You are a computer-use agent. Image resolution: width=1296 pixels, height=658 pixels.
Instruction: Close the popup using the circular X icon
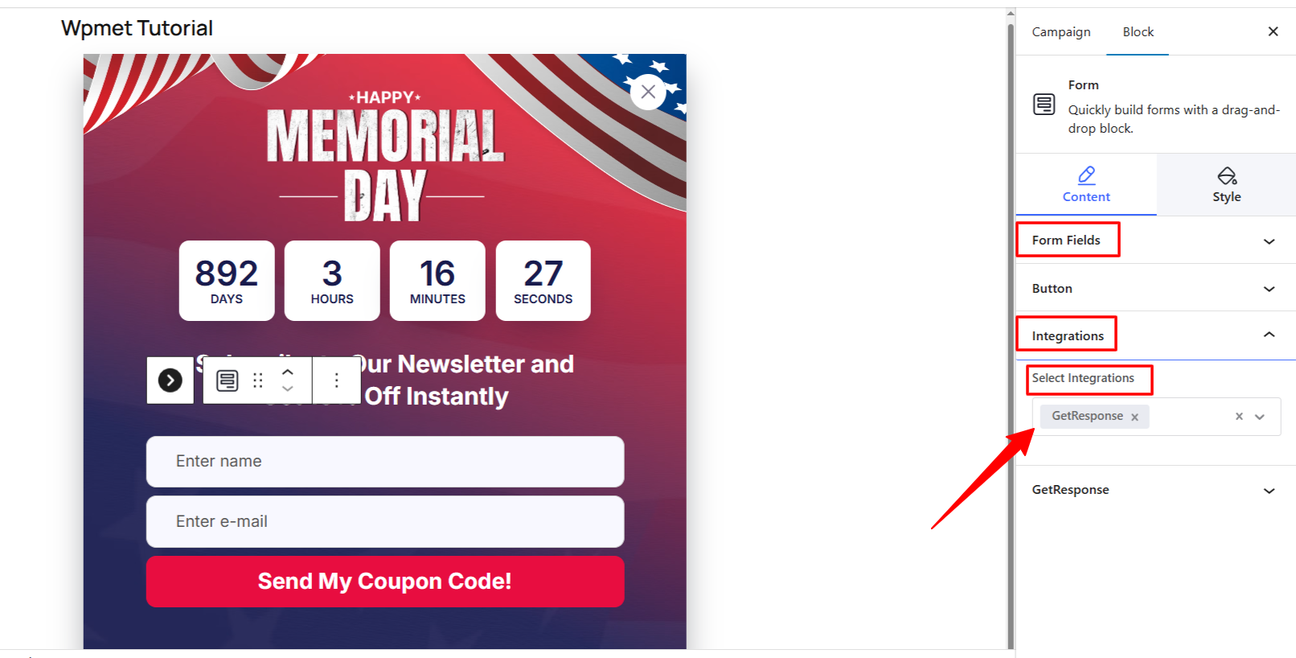click(647, 92)
